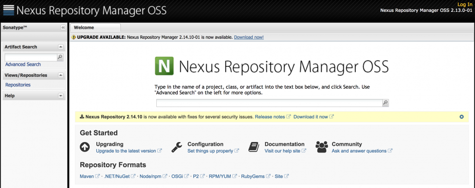Click the Upgrading up-arrow circle icon
475x188 pixels.
[85, 147]
